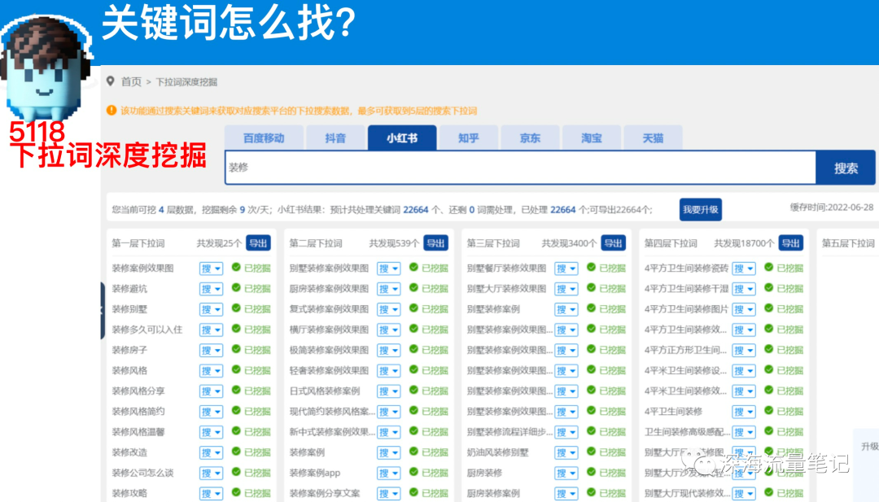
Task: Click the green check icon for 奶油风装修别墅
Action: click(591, 452)
